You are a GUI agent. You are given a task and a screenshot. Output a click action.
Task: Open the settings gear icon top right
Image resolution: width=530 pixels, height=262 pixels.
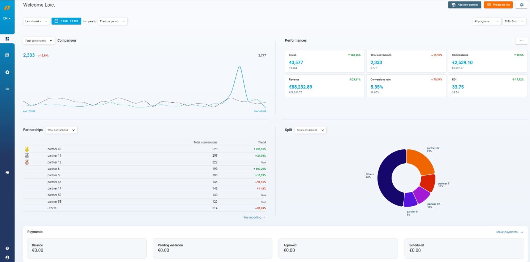[522, 5]
